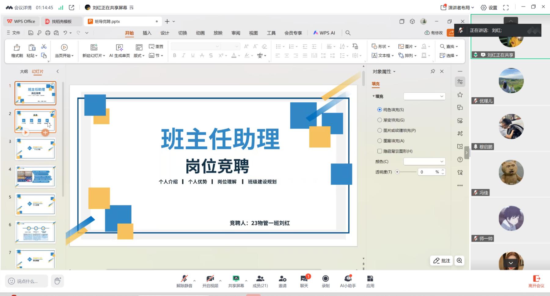Adjust the 透明度(T) transparency slider

tap(397, 172)
